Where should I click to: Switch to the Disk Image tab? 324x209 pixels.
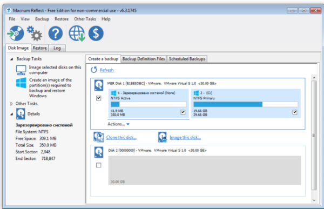[x=18, y=48]
